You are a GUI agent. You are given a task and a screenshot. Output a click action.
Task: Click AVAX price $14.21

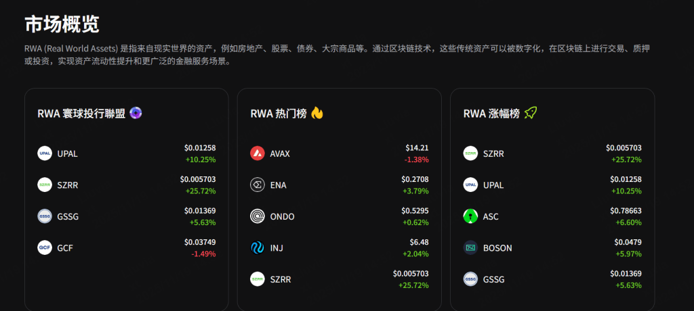[x=417, y=148]
